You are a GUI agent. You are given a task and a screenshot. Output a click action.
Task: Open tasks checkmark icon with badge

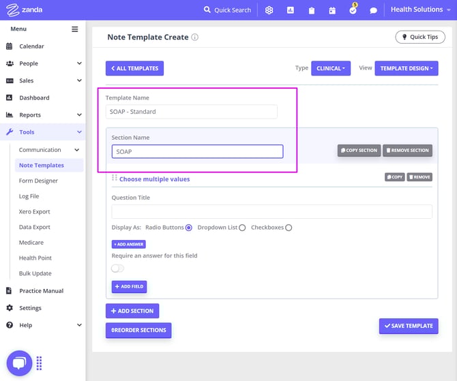click(353, 10)
